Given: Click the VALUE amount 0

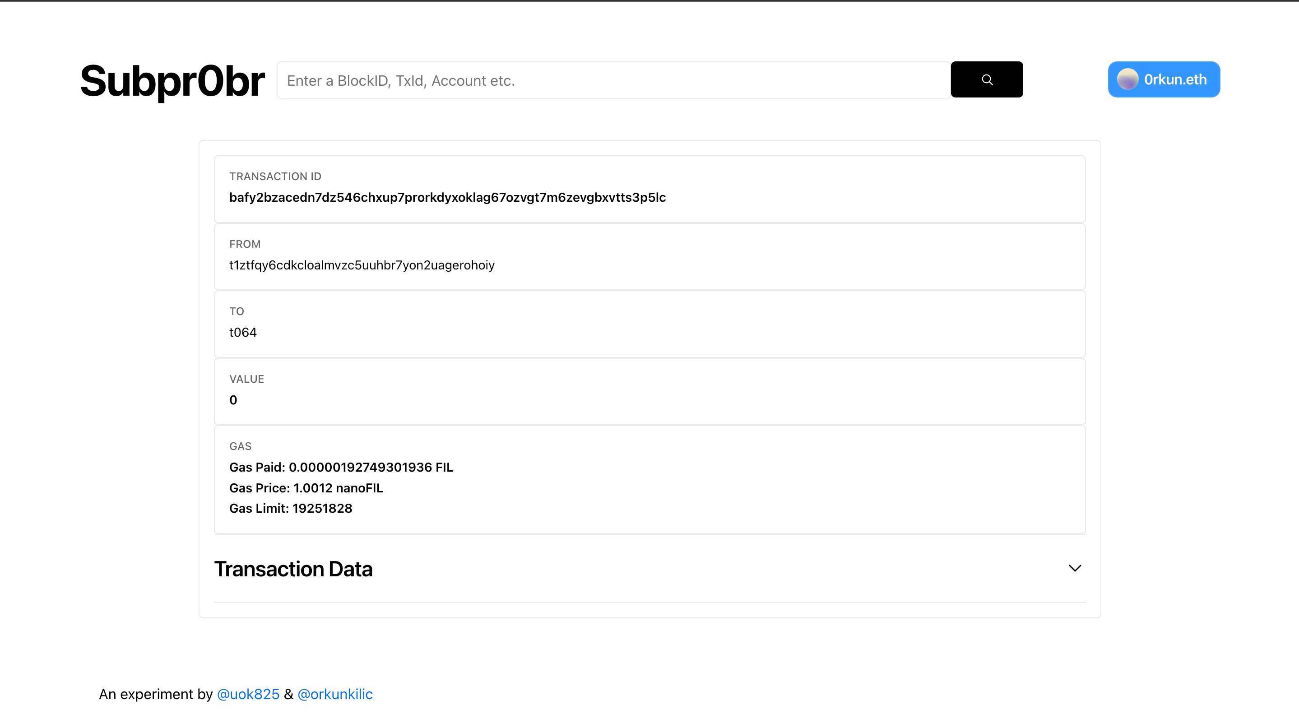Looking at the screenshot, I should [233, 400].
